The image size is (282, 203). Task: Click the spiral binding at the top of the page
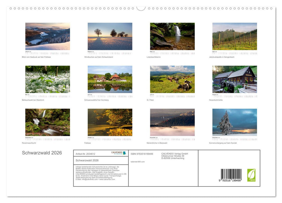[x=141, y=9]
